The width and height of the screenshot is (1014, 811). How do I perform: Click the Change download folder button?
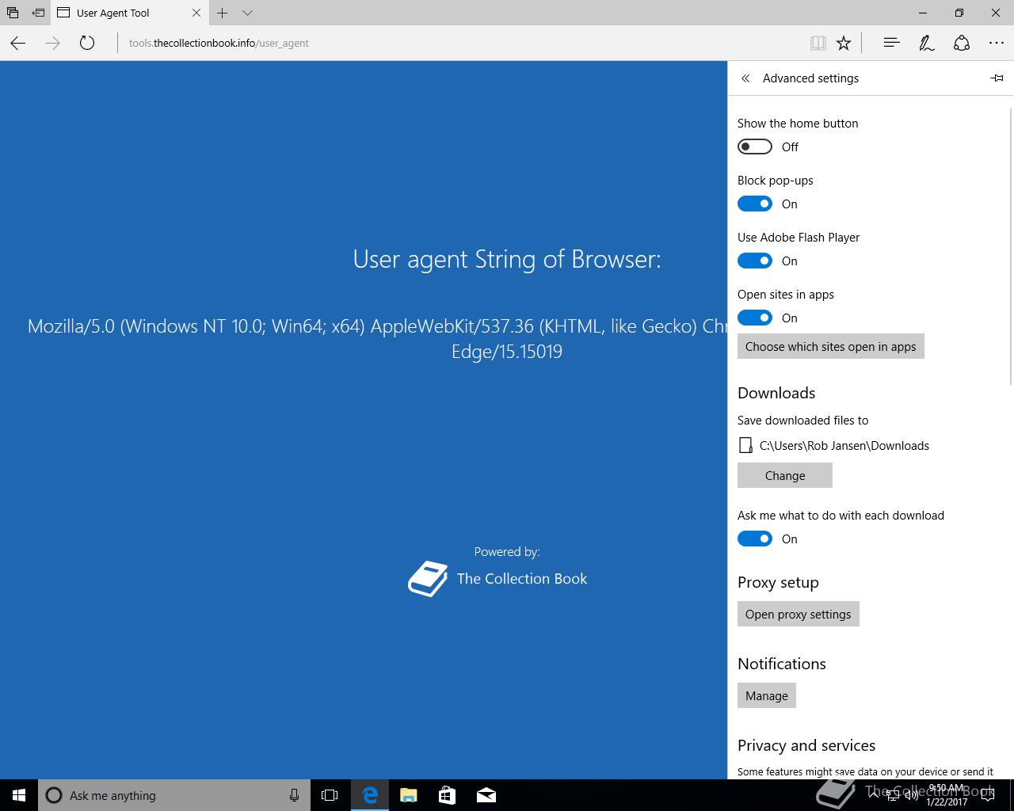785,475
